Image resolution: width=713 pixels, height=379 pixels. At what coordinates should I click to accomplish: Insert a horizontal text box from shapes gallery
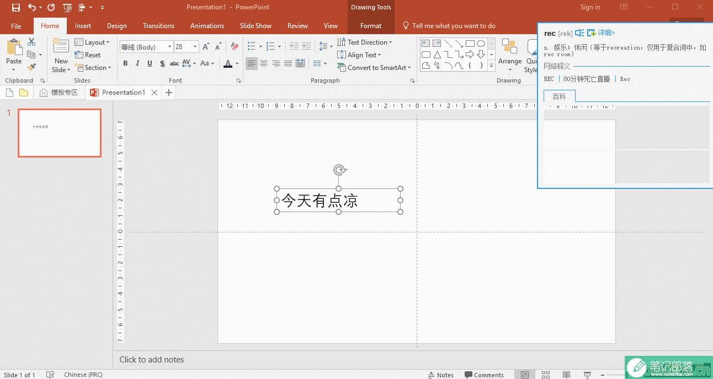pyautogui.click(x=426, y=43)
